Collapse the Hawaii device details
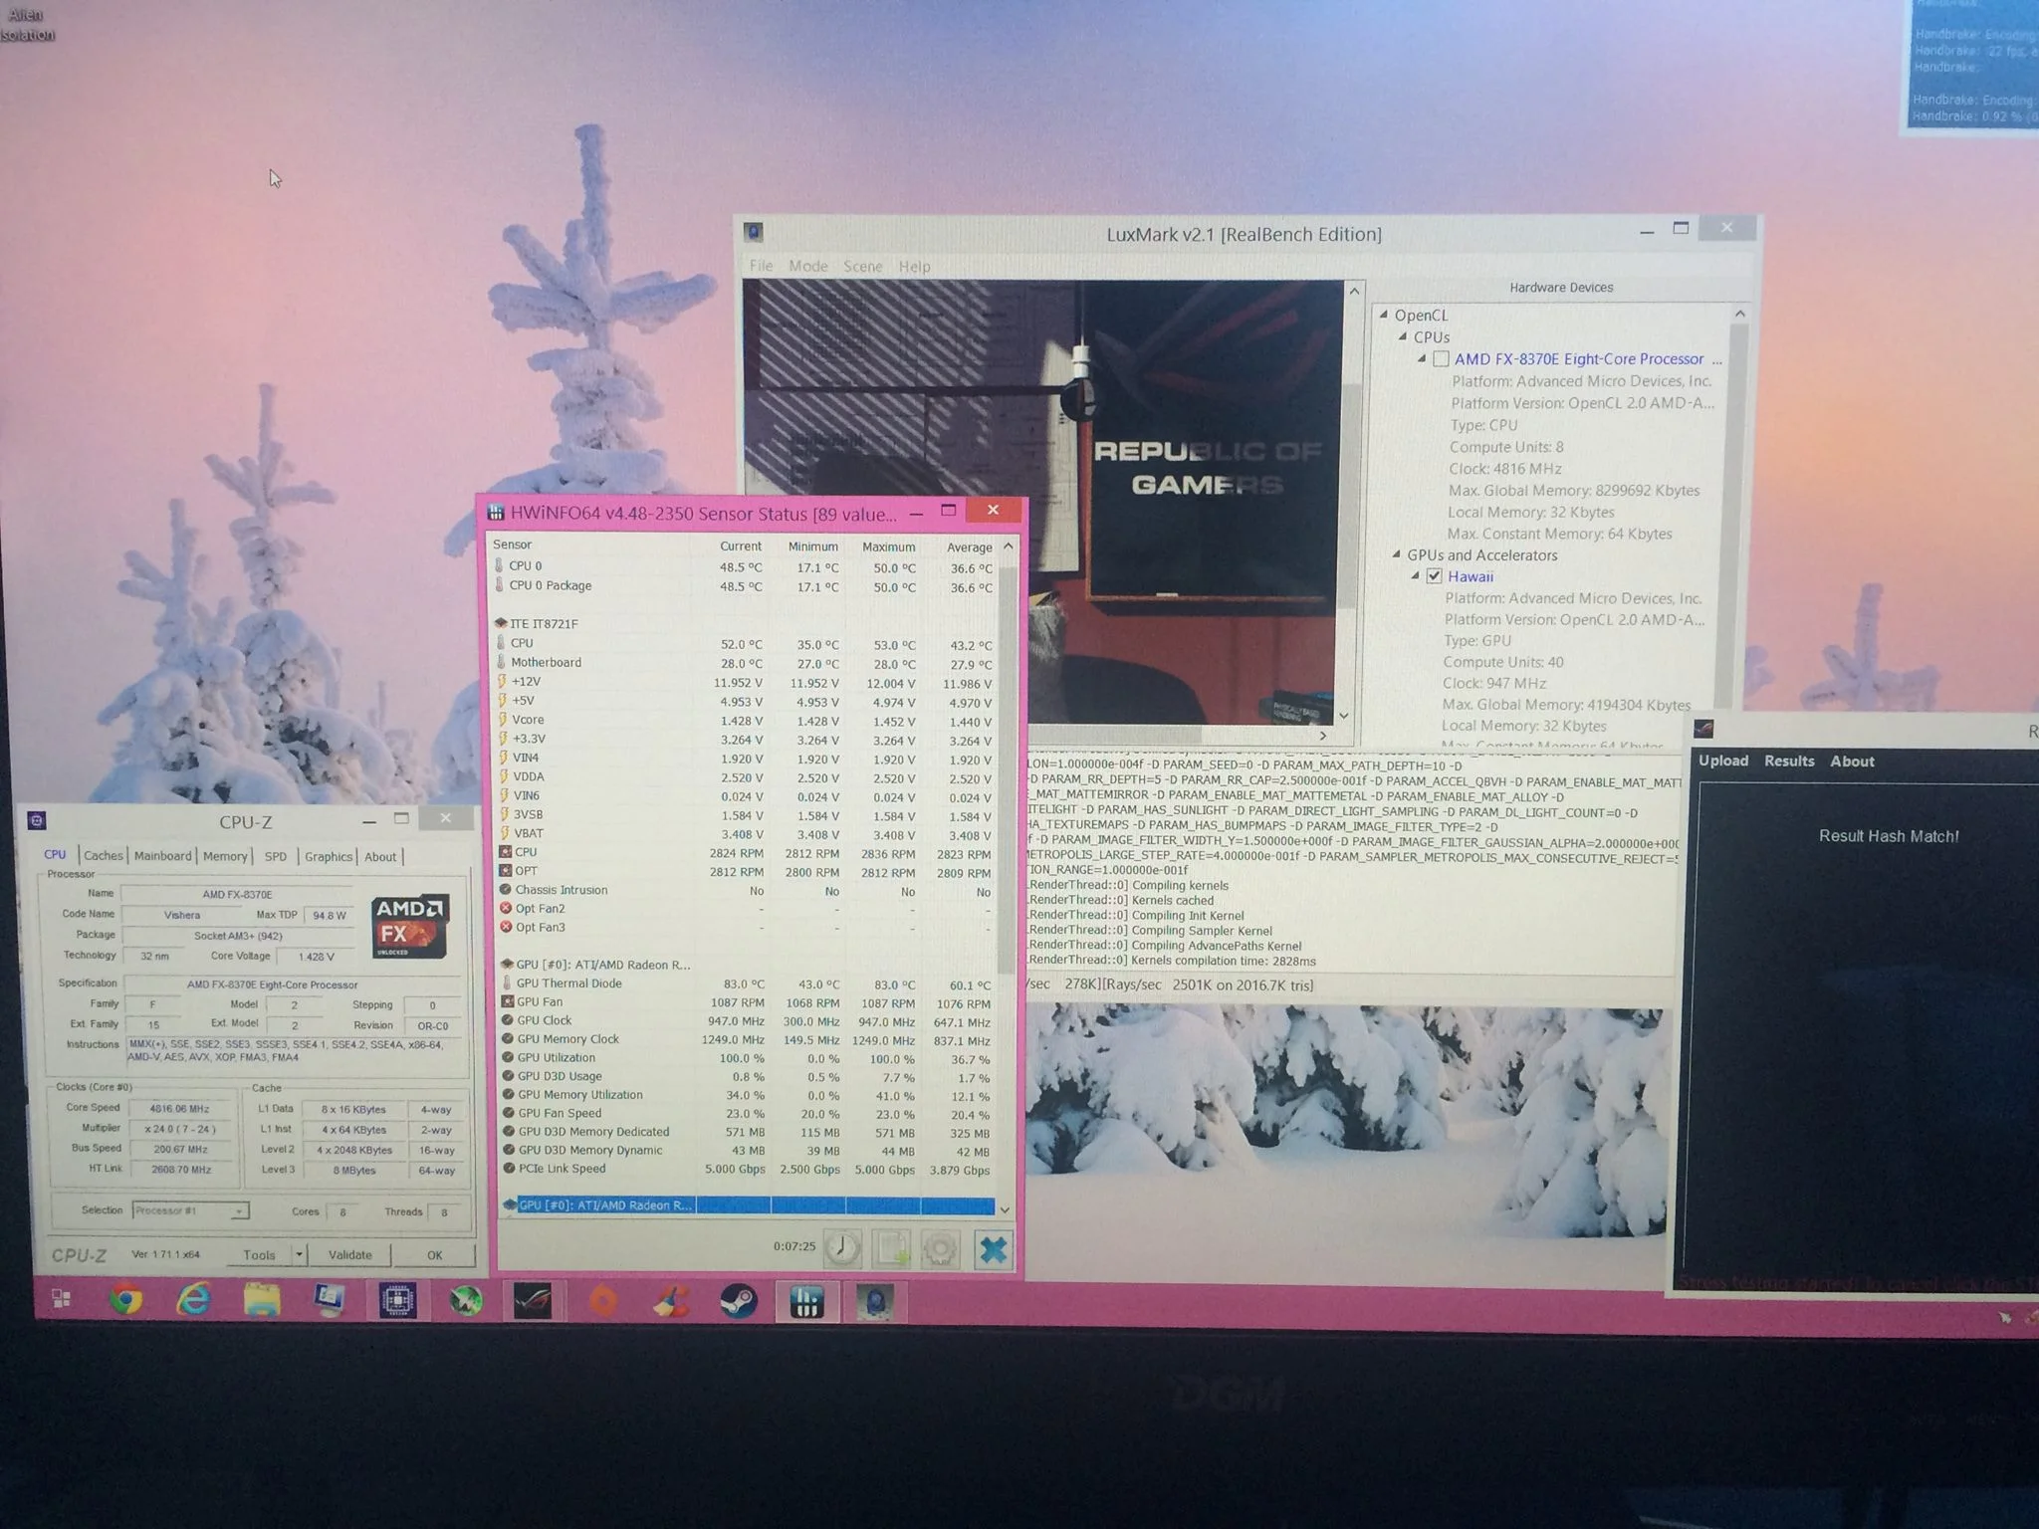Screen dimensions: 2039x1529 tap(1415, 576)
